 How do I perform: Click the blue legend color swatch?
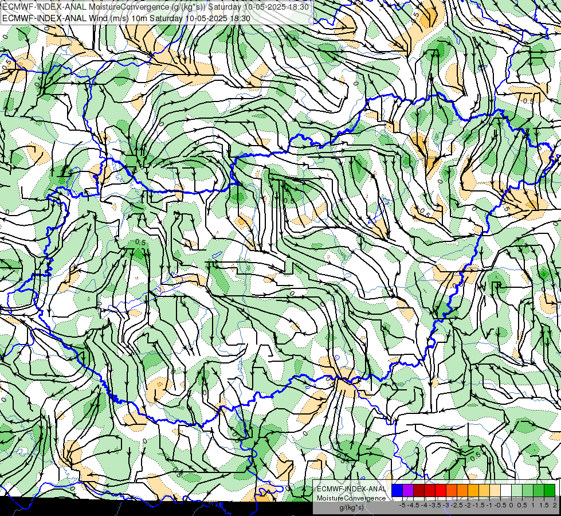point(397,490)
